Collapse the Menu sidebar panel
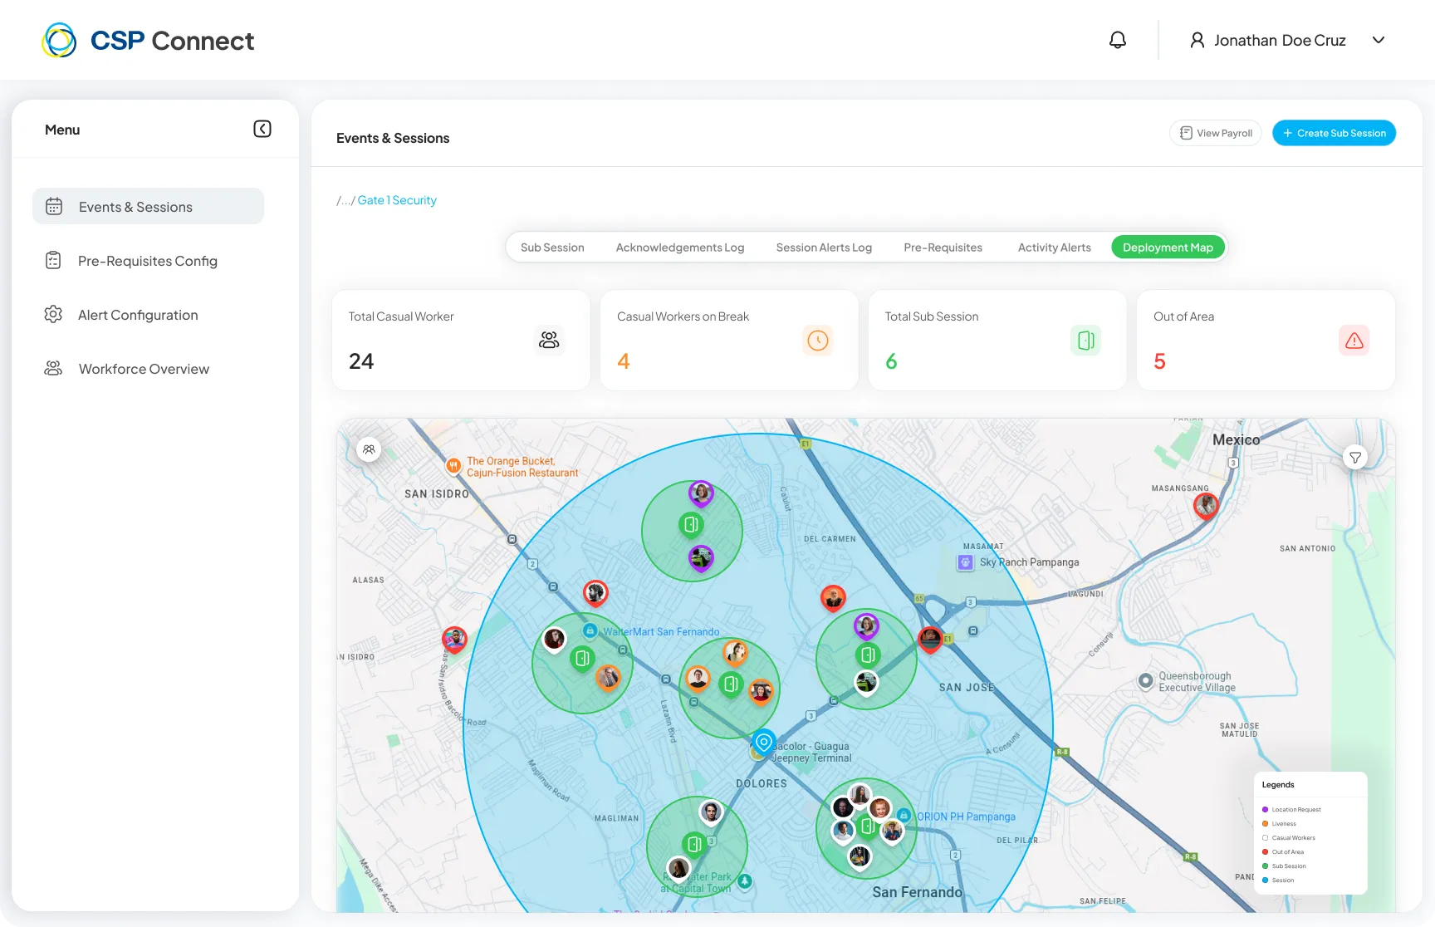 pos(262,129)
